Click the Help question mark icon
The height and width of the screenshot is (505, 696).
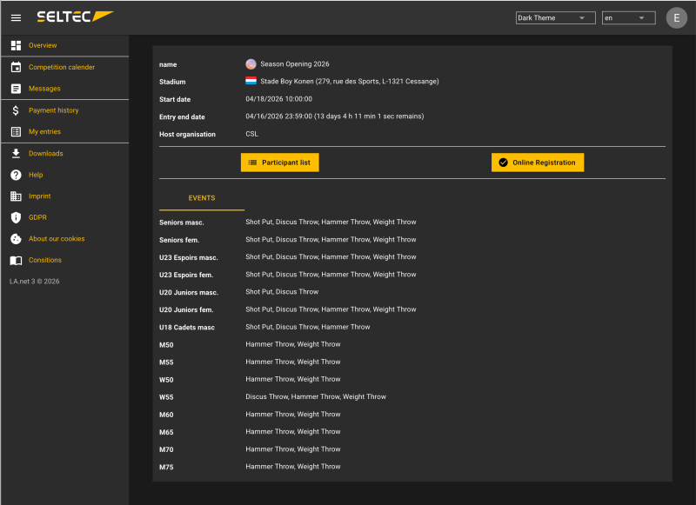16,175
